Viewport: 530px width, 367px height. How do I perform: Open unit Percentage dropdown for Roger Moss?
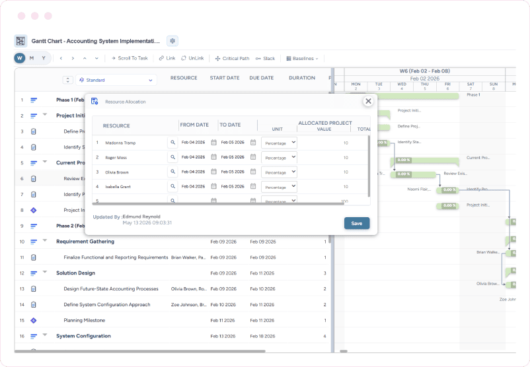click(279, 158)
